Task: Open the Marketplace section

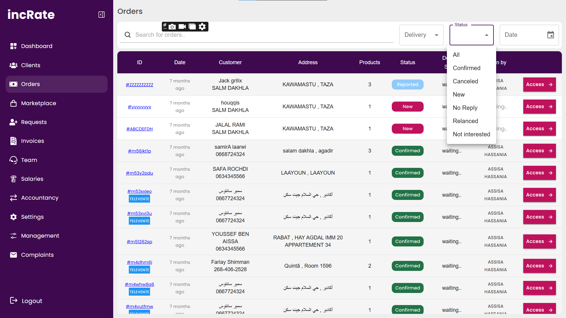Action: point(38,103)
